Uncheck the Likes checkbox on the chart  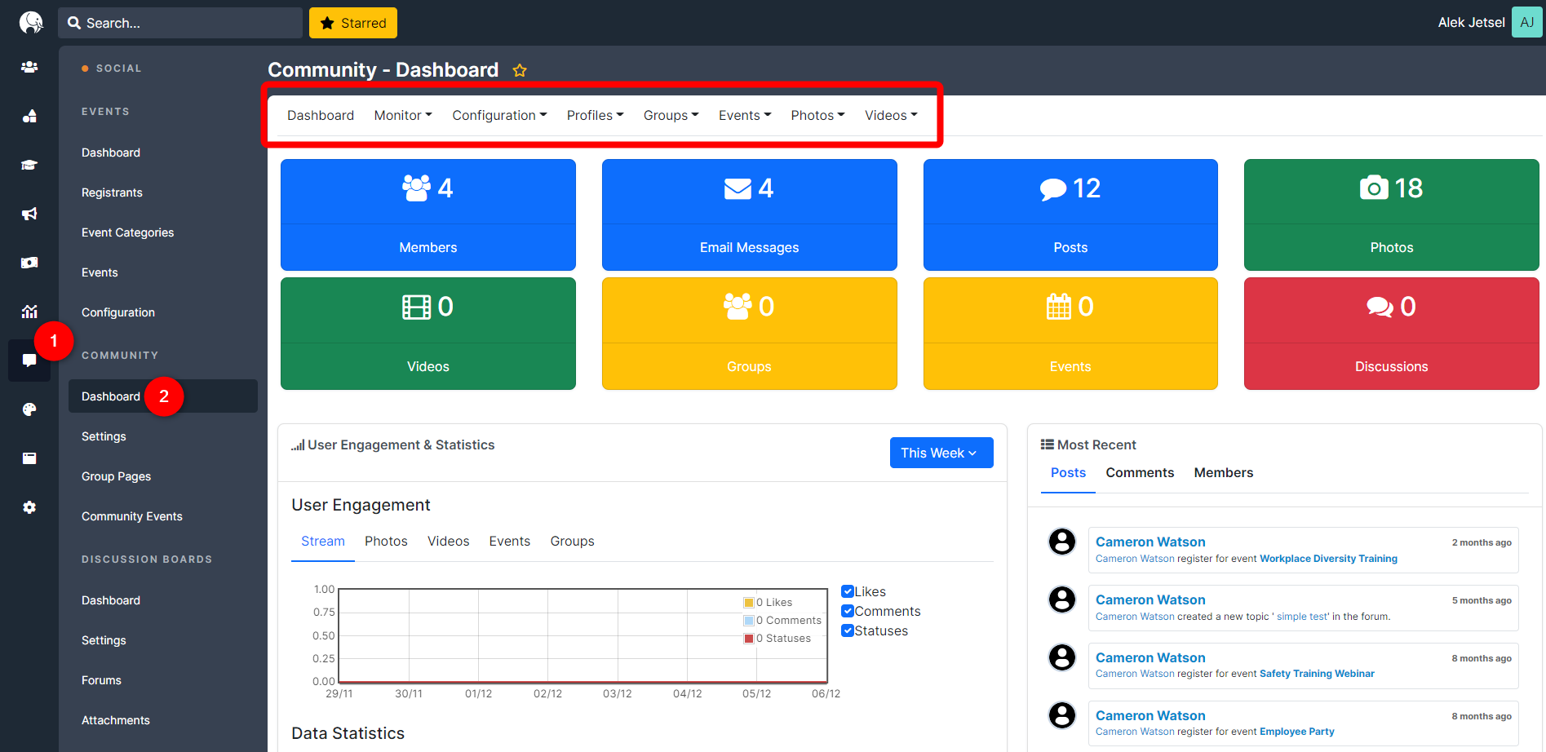point(847,591)
